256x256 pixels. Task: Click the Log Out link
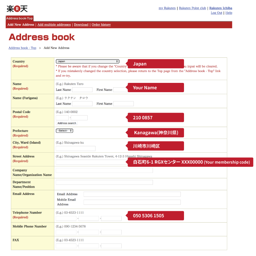(216, 13)
